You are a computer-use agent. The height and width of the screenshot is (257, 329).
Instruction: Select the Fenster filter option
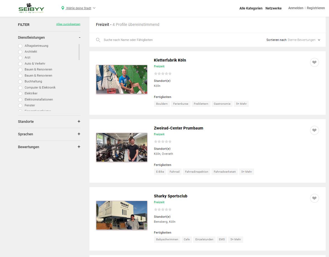(x=20, y=106)
